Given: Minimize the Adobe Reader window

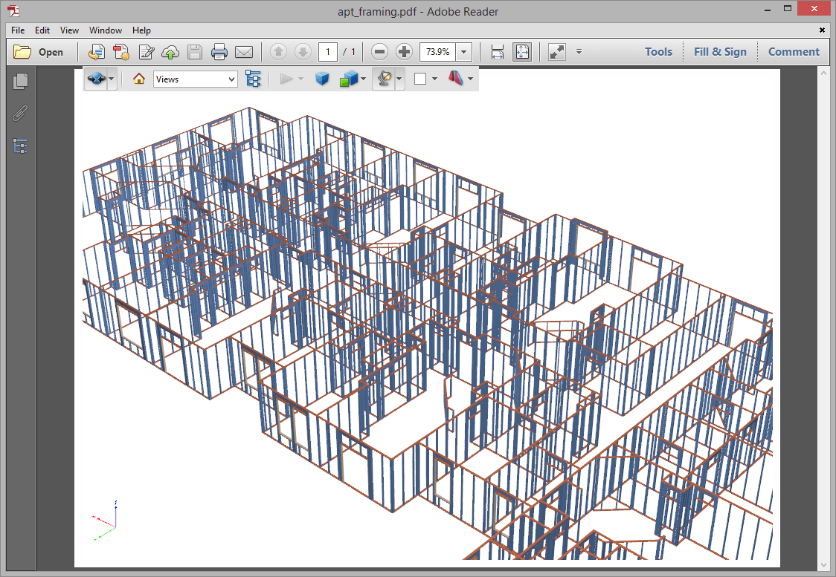Looking at the screenshot, I should (768, 9).
